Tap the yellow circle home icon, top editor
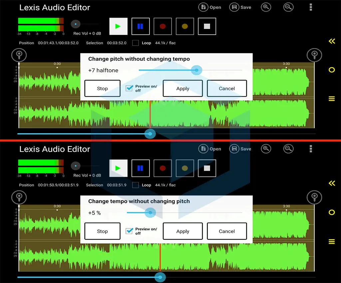Screen dimensions: 341x283 tap(332, 70)
